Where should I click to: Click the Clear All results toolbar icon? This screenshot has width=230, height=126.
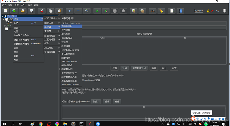pyautogui.click(x=142, y=11)
